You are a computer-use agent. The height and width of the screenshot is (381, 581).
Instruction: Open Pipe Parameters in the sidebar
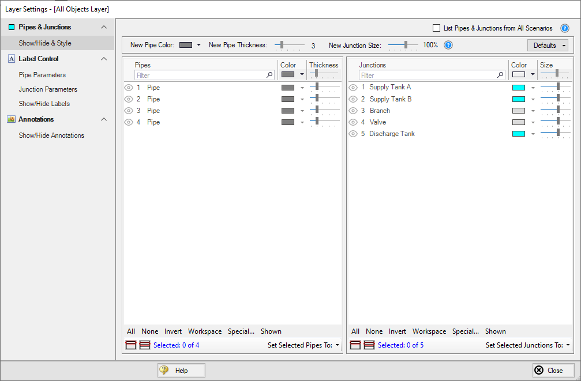(x=42, y=75)
